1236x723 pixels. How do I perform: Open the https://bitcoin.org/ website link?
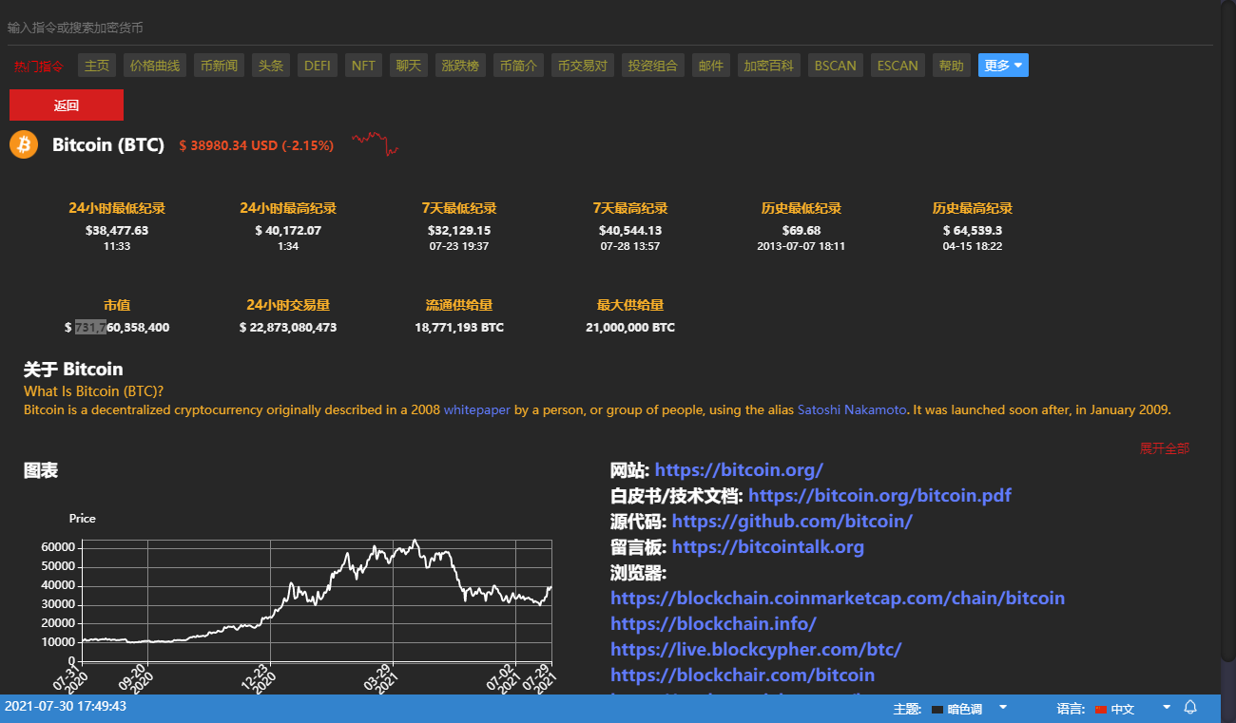[739, 469]
